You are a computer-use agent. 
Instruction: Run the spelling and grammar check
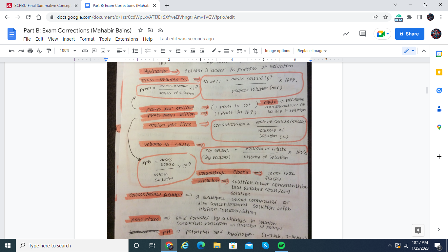coord(38,51)
